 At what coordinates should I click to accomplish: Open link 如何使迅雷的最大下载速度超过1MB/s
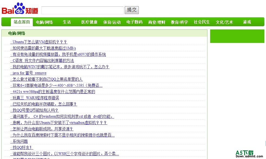point(43,48)
